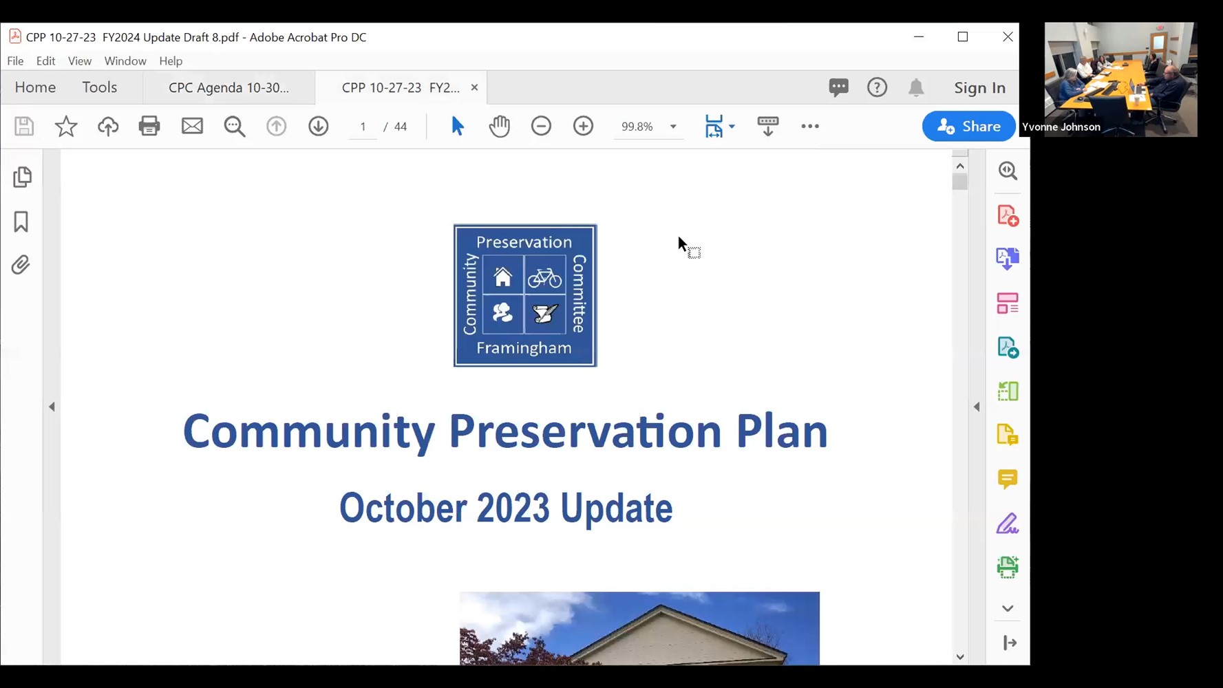Click the Share button
This screenshot has width=1223, height=688.
click(968, 126)
